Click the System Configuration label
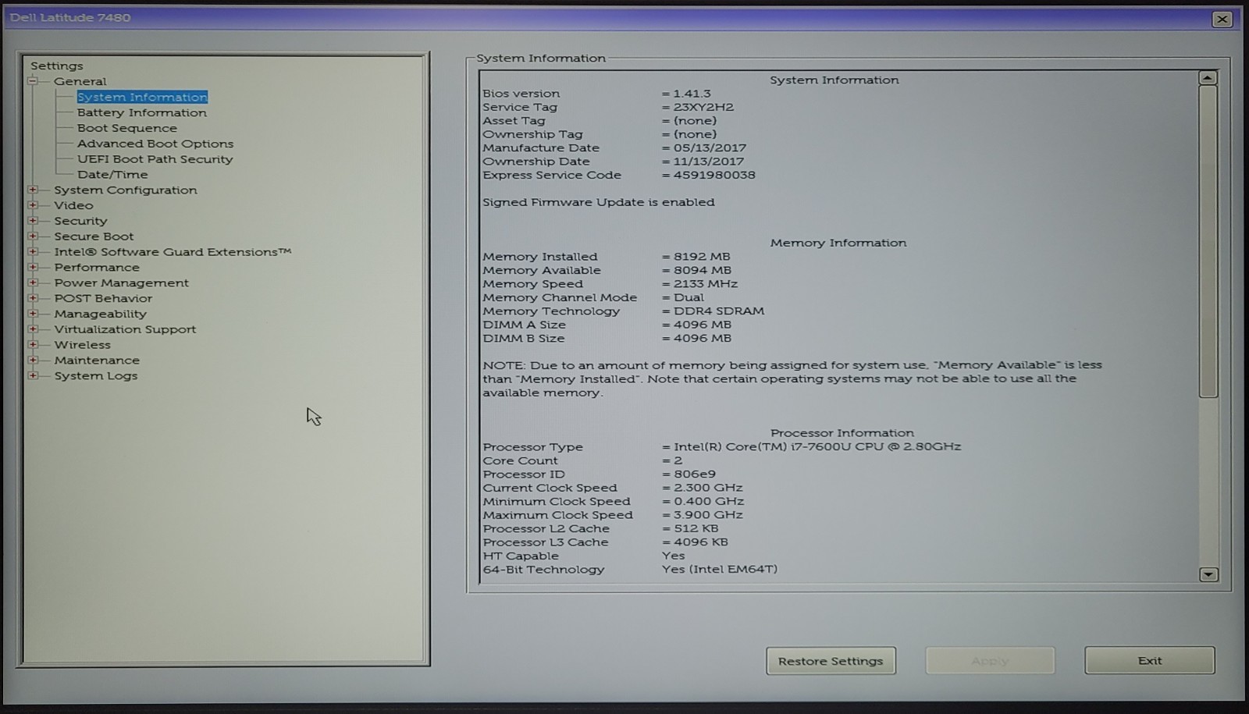This screenshot has height=714, width=1249. coord(126,190)
